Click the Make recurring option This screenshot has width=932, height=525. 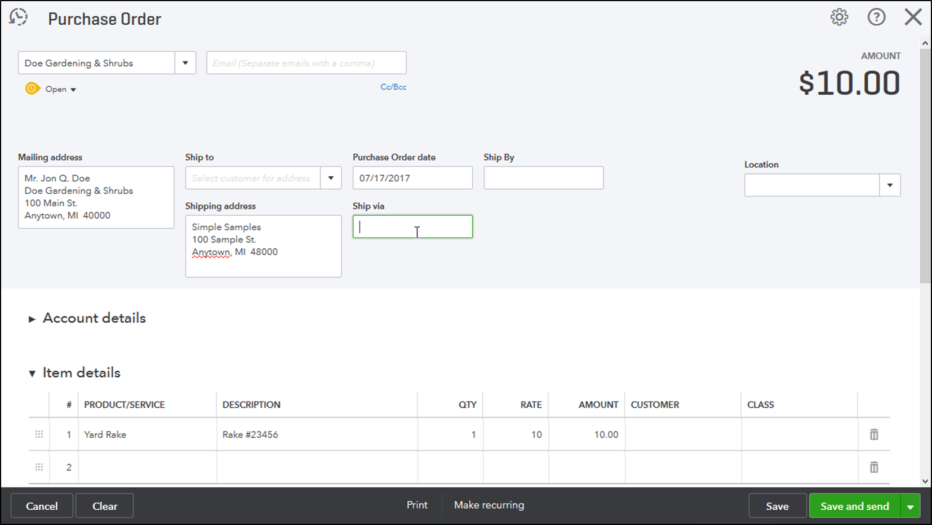coord(489,505)
